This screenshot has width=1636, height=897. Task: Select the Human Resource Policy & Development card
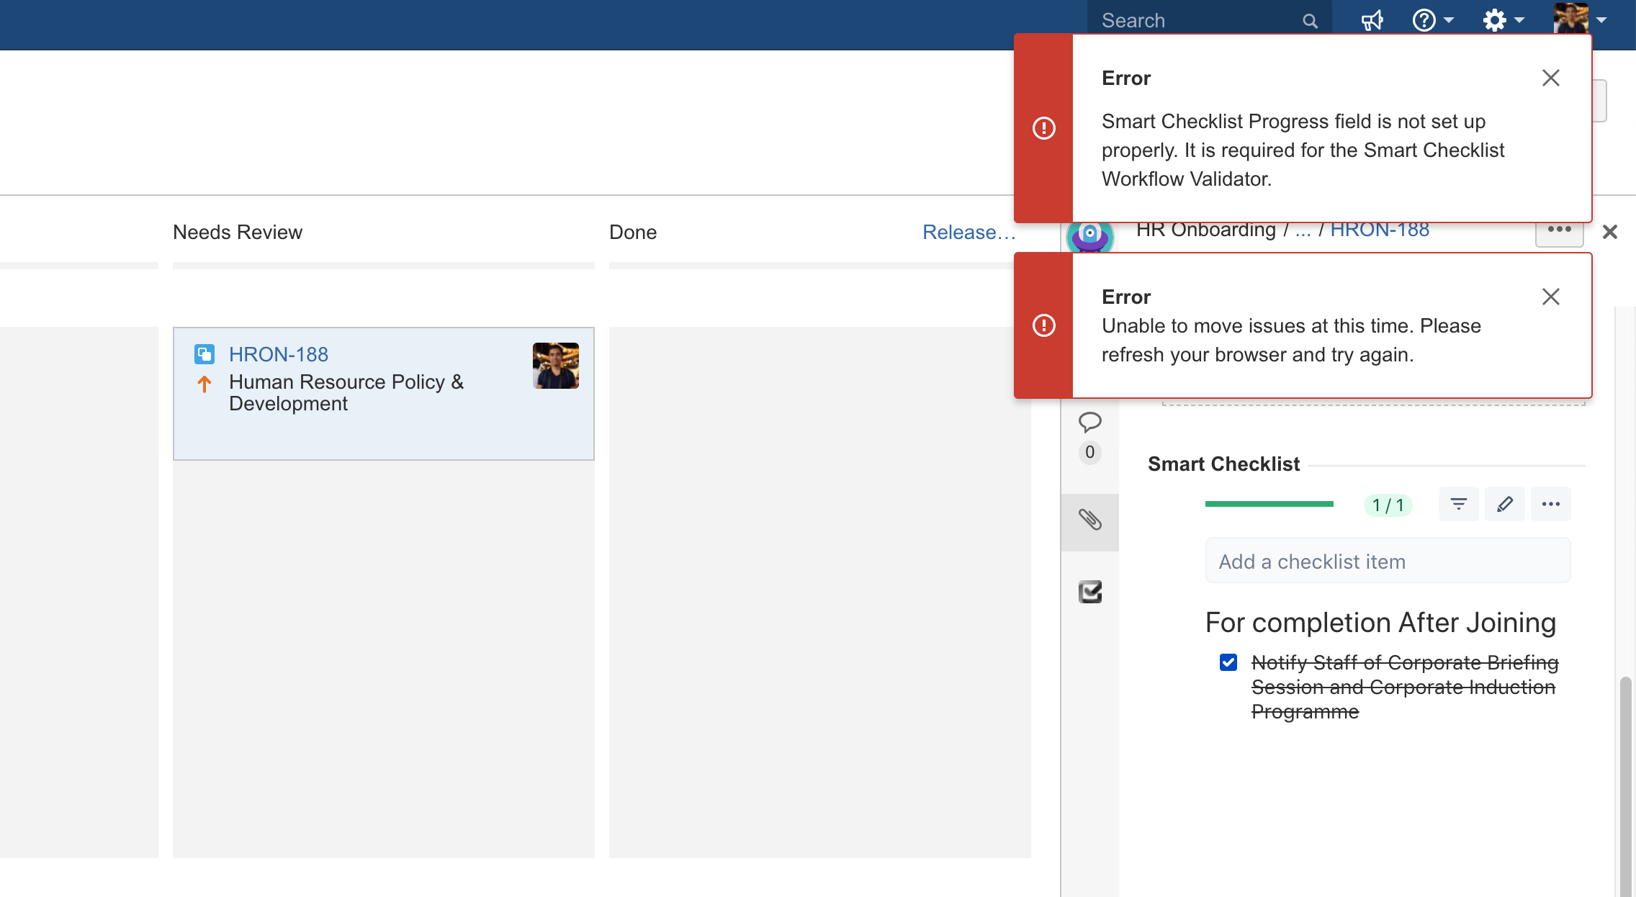pos(384,394)
